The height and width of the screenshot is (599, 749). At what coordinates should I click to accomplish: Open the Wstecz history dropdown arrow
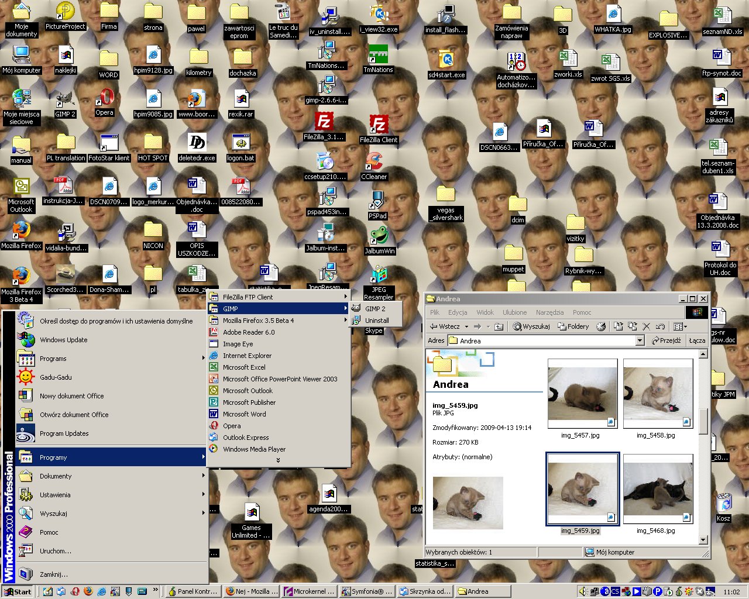[x=466, y=326]
